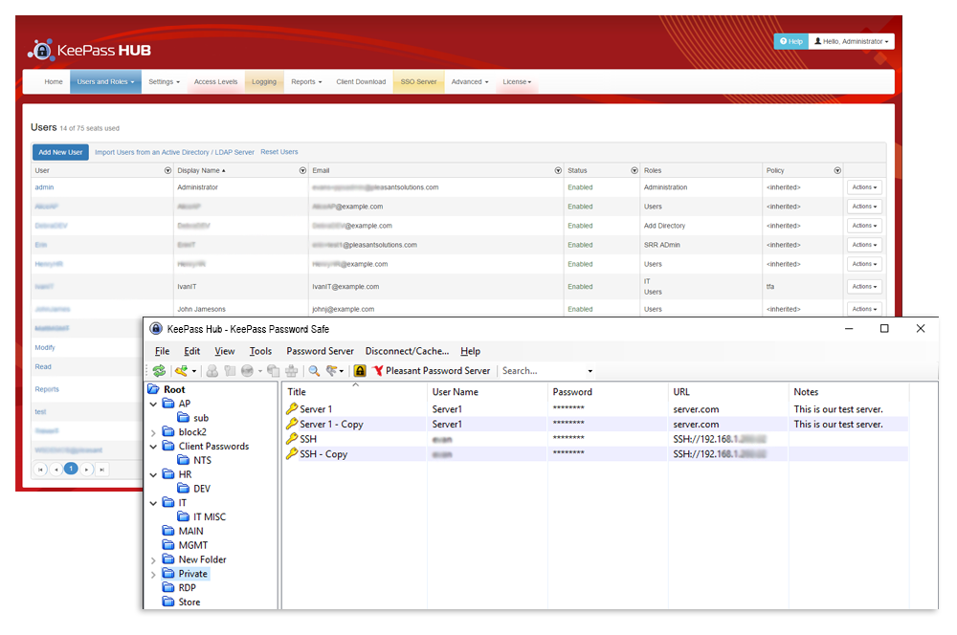The width and height of the screenshot is (957, 635).
Task: Open the Search box dropdown arrow
Action: [590, 371]
